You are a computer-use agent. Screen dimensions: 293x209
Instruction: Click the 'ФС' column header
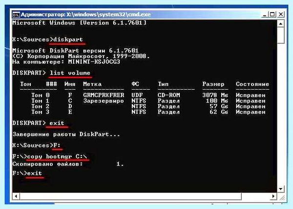coord(135,84)
